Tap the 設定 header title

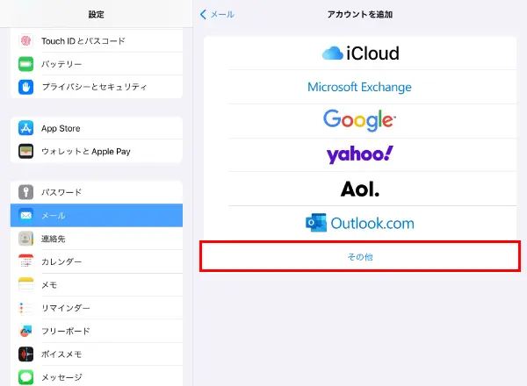[96, 14]
